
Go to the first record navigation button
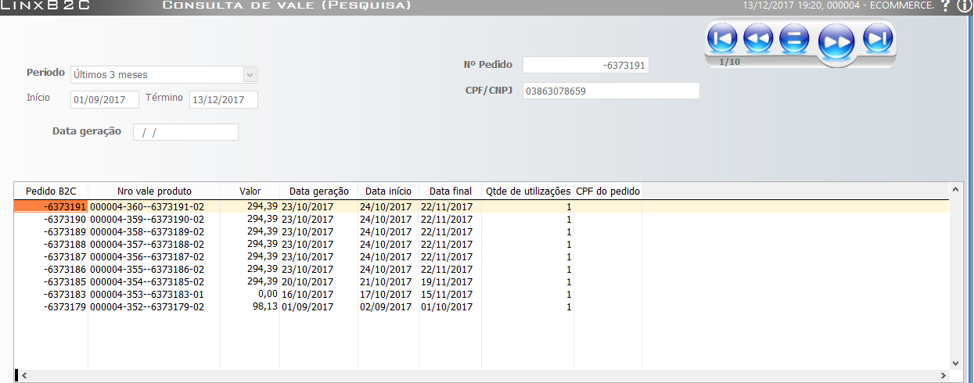pos(722,37)
